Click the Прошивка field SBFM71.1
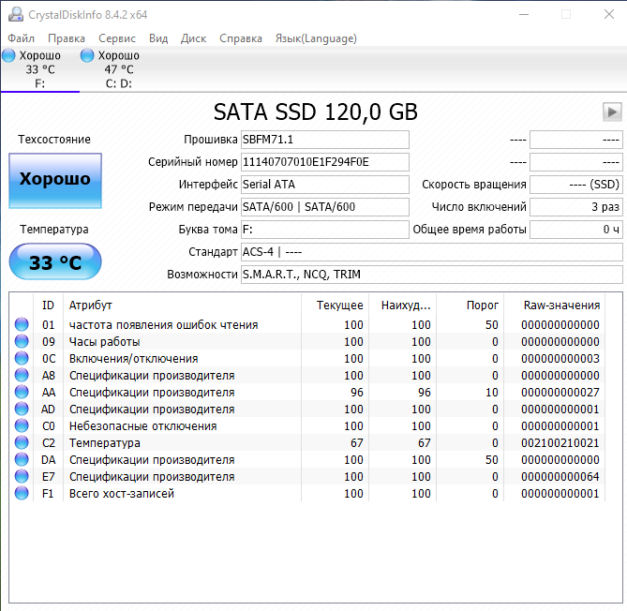The height and width of the screenshot is (611, 627). pyautogui.click(x=324, y=140)
